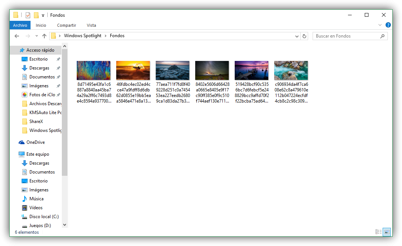Expand the quick access toolbar customization arrow

pos(43,15)
